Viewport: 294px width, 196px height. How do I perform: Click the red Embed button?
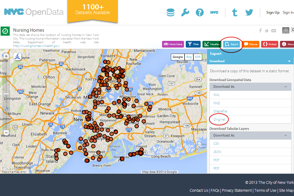coord(270,44)
